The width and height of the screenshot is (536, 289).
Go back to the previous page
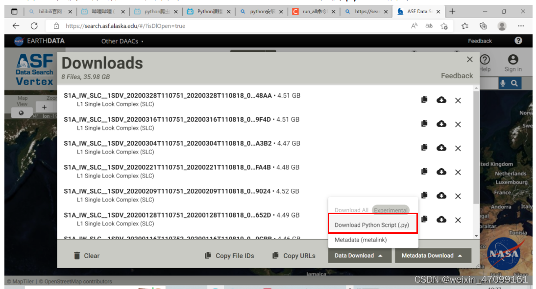click(x=16, y=26)
